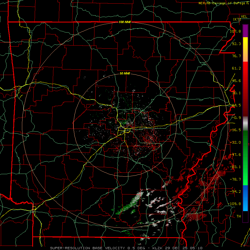250x250 pixels.
Task: Click the -47.6 scale value
Action: 235,155
